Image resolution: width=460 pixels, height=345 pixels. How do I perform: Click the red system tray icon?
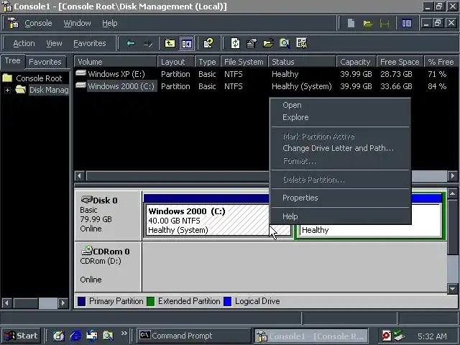[387, 336]
